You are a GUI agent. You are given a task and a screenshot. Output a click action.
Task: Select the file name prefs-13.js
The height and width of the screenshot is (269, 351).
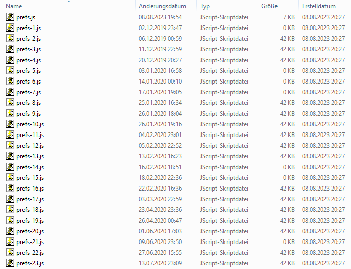[30, 156]
